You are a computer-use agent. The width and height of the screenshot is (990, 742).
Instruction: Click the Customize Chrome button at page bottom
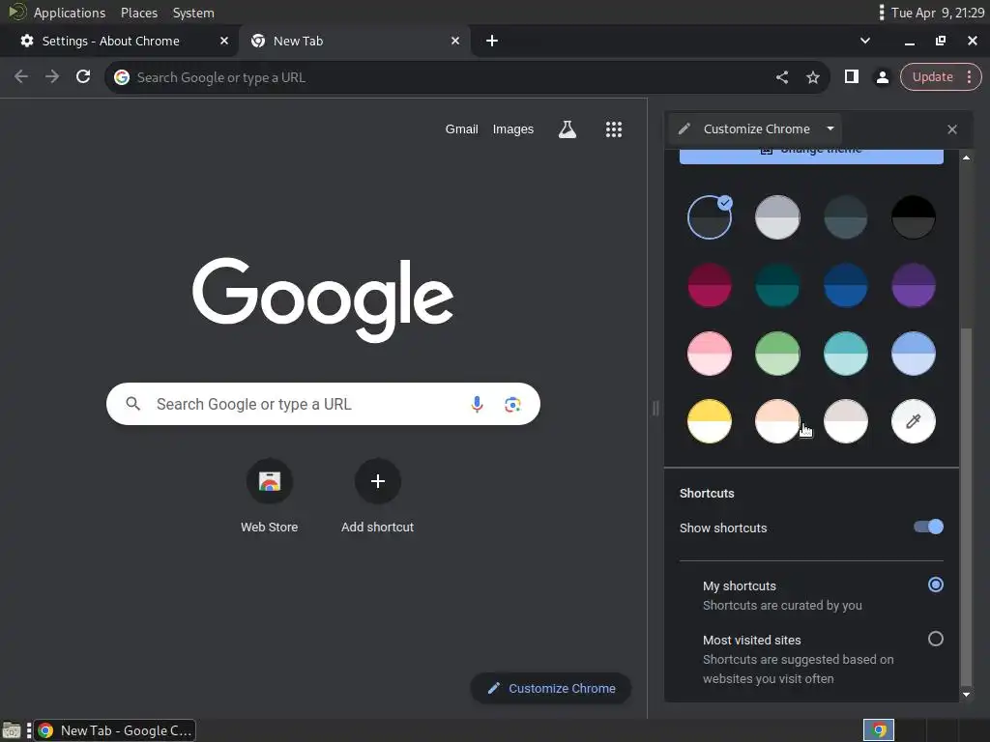tap(551, 688)
